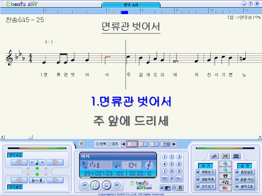The height and width of the screenshot is (196, 262).
Task: Click the horizontal scrollbar thumb
Action: coord(31,137)
